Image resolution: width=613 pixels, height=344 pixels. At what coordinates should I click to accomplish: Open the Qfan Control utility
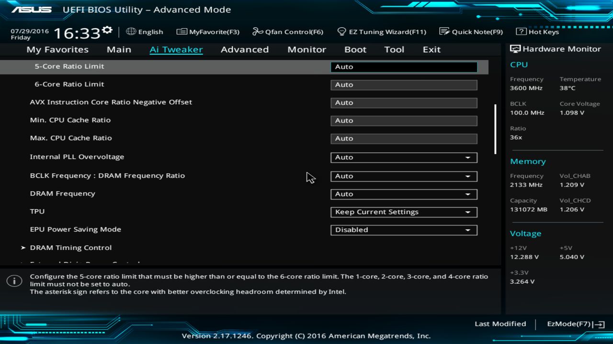[x=287, y=32]
